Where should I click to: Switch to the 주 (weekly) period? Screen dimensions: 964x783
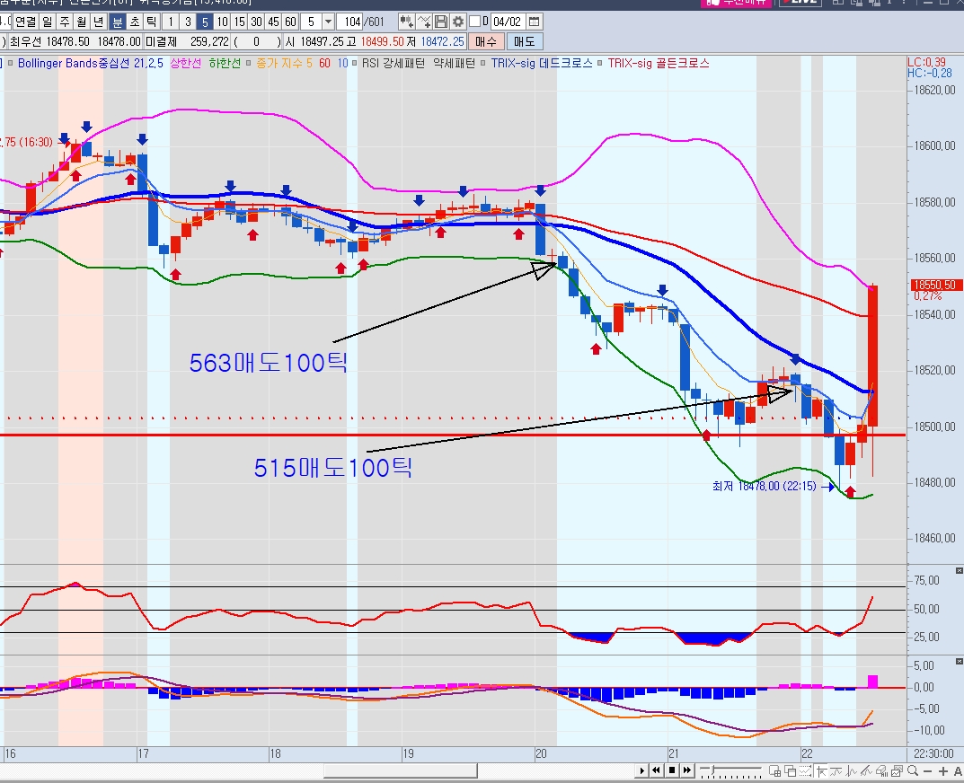coord(65,22)
